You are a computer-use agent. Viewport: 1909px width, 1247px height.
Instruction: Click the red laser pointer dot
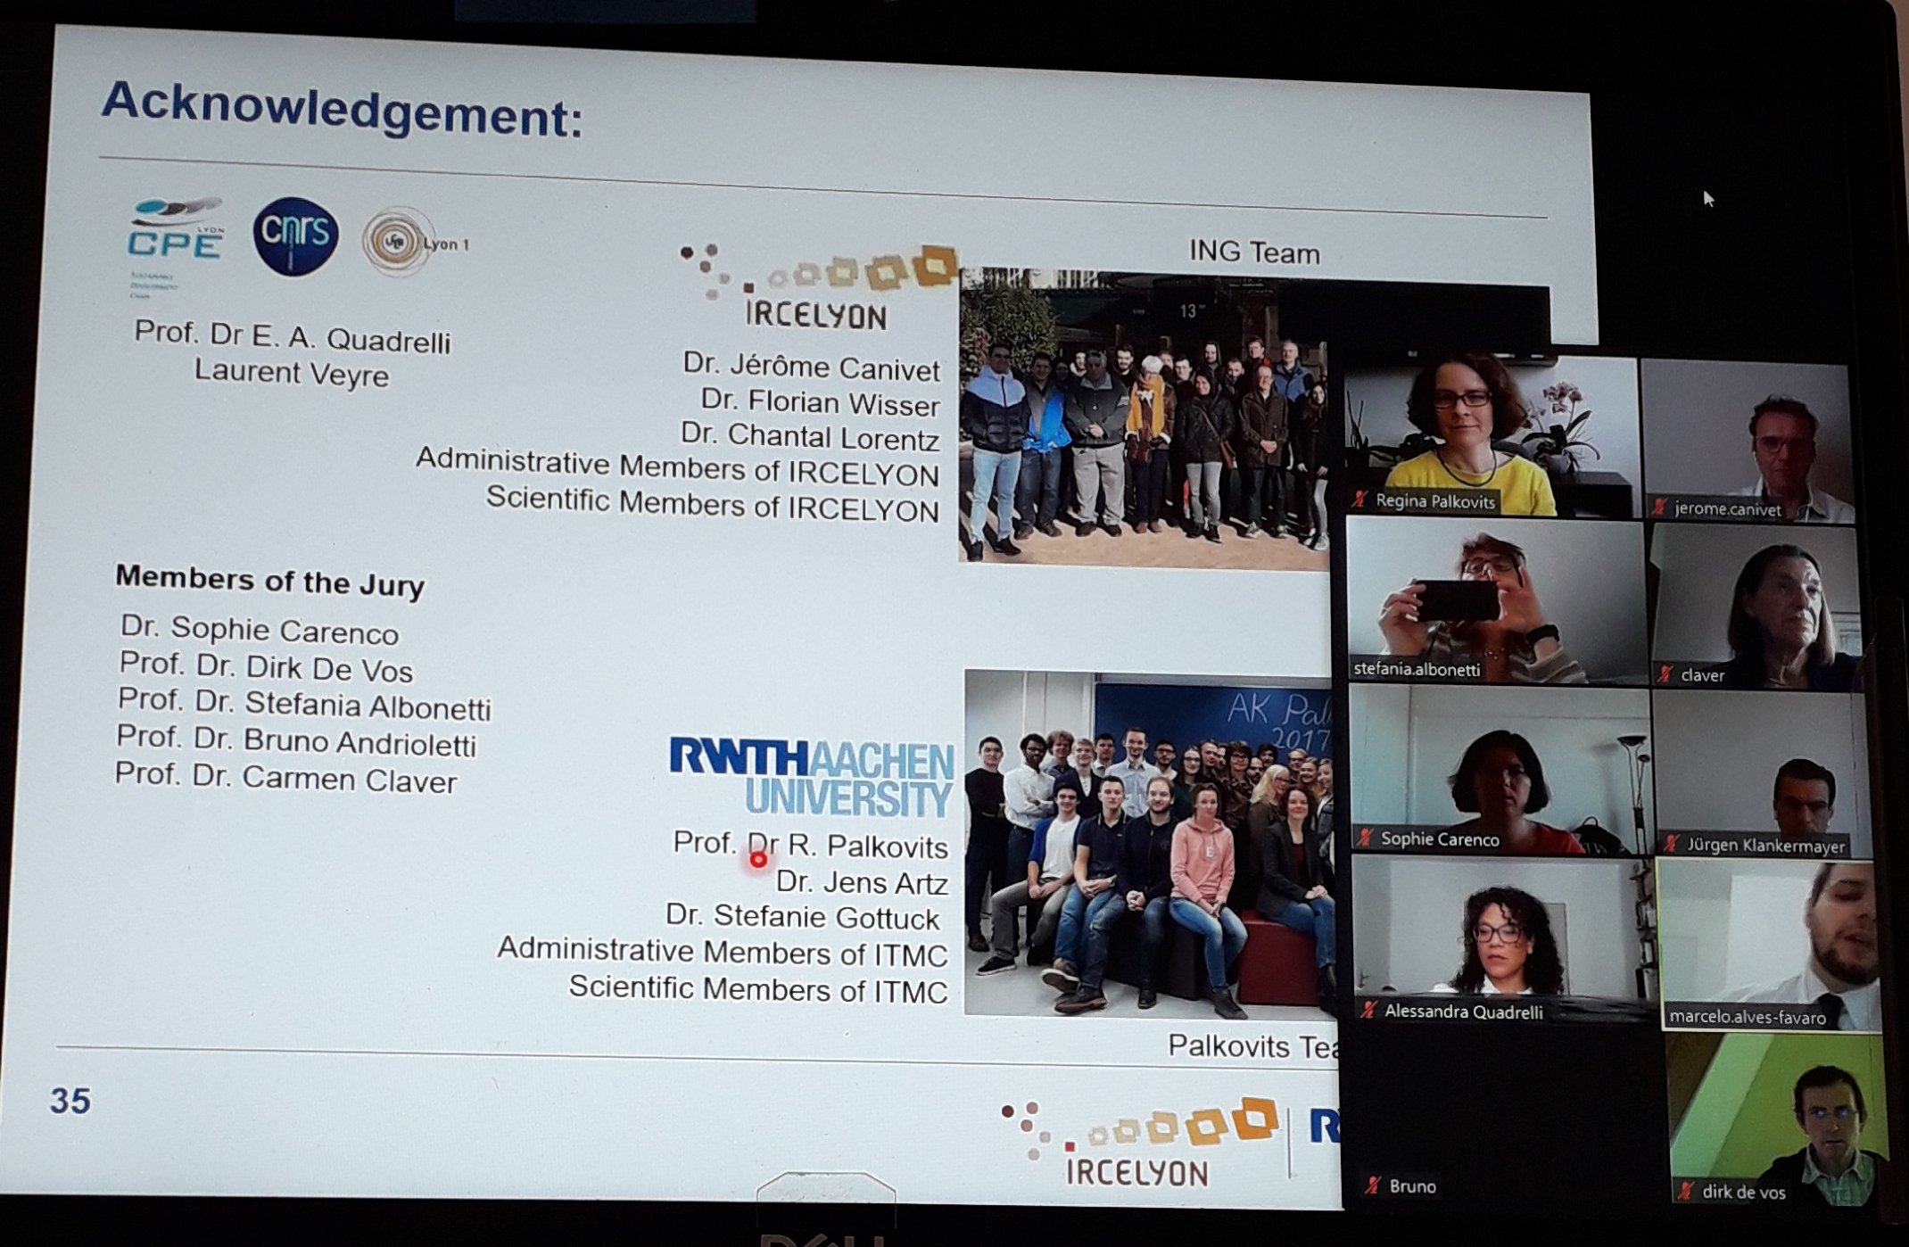point(758,860)
